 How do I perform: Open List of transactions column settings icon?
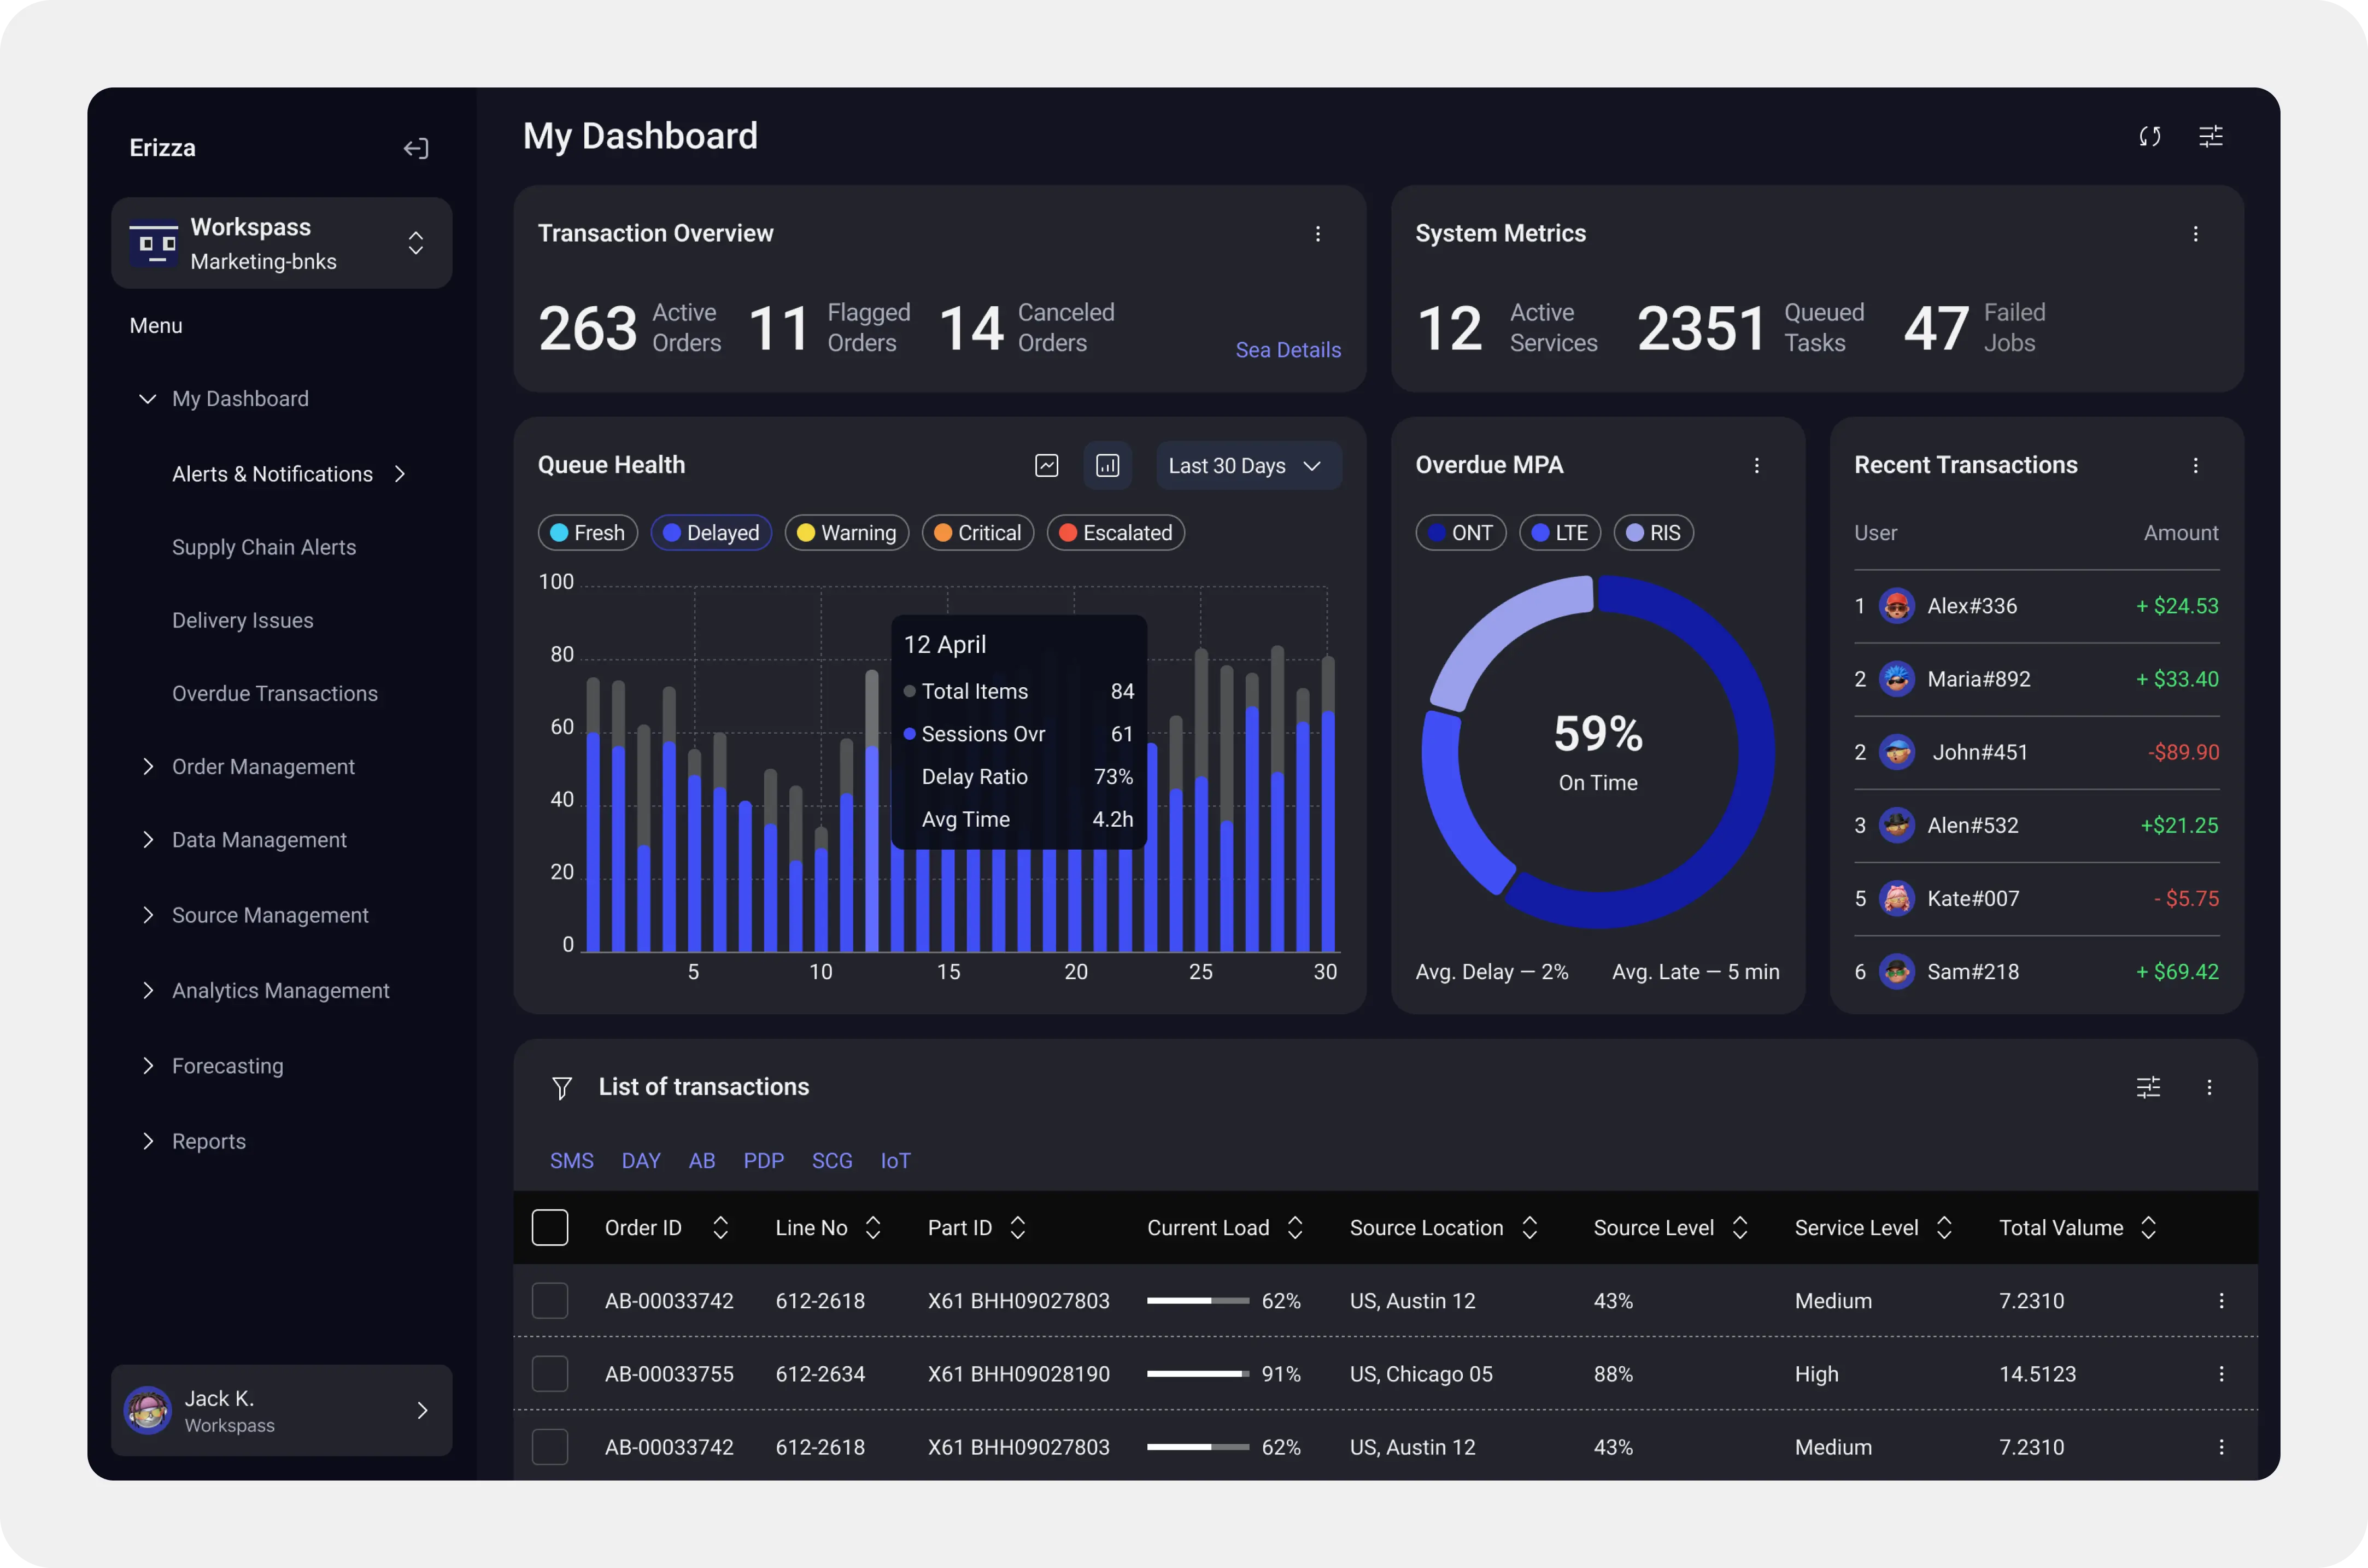pos(2148,1088)
